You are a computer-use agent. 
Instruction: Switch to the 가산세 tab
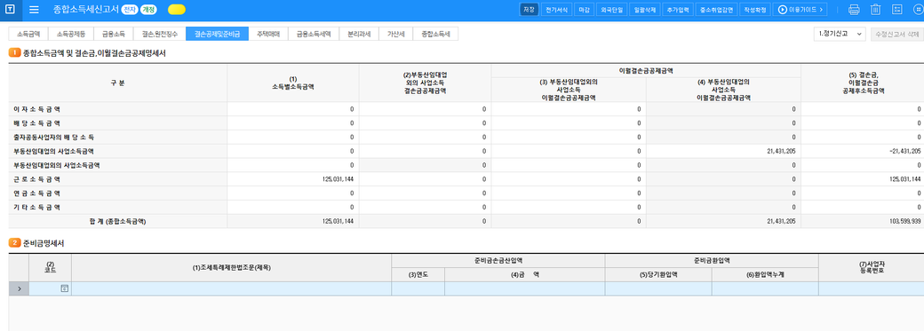pyautogui.click(x=396, y=34)
